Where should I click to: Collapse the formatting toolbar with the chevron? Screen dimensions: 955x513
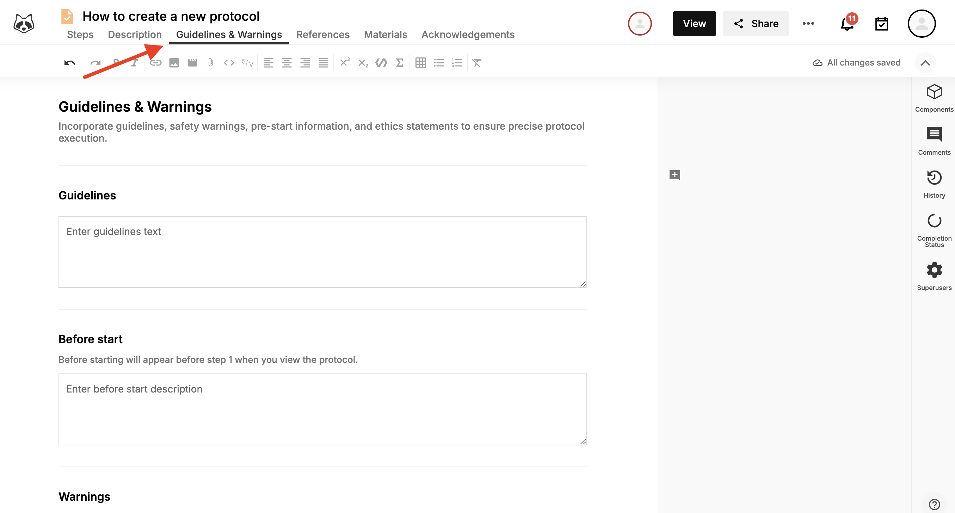pos(926,62)
